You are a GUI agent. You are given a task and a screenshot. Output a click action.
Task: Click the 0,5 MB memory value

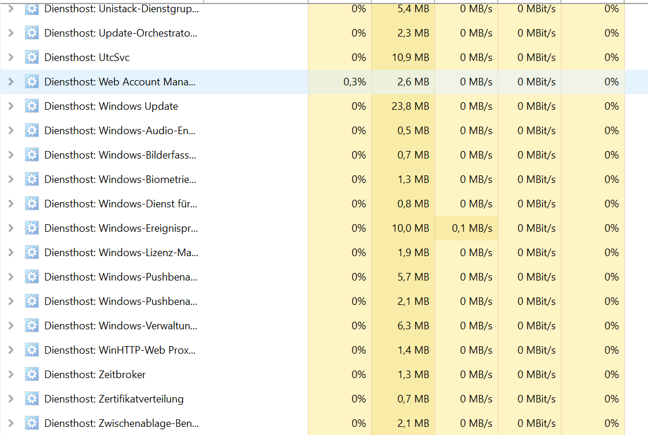point(413,131)
